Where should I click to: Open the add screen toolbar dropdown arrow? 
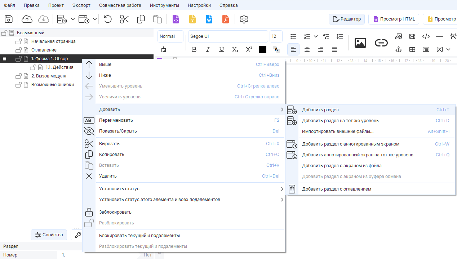click(x=95, y=19)
